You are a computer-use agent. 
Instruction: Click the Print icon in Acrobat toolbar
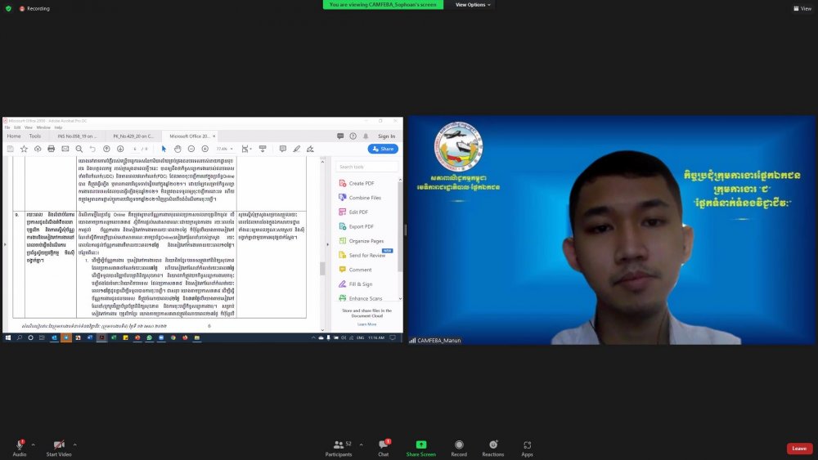pos(51,149)
